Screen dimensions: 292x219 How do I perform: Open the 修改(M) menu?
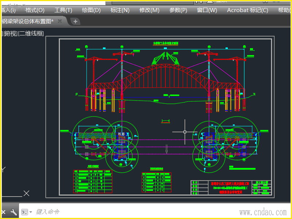coord(149,10)
